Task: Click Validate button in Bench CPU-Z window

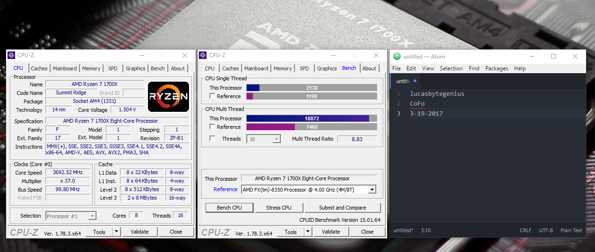Action: 331,232
